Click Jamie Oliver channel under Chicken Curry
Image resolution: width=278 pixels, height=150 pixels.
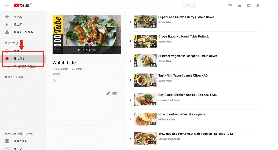point(165,22)
